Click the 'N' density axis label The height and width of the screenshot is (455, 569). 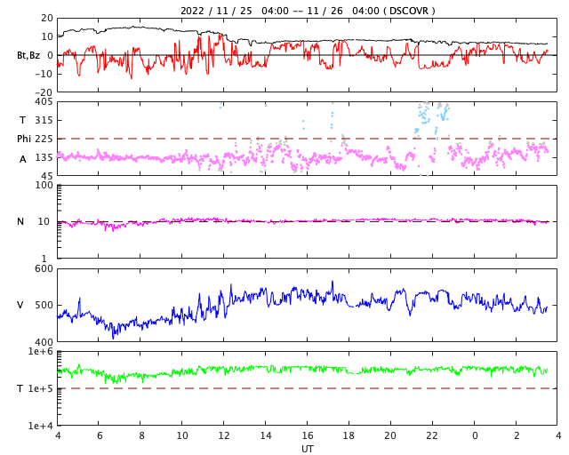20,221
